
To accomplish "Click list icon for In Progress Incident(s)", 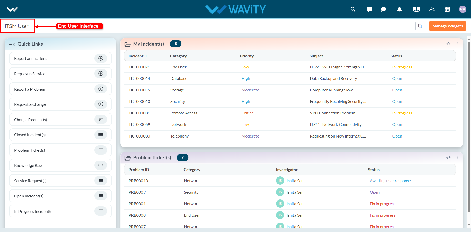I will [101, 211].
